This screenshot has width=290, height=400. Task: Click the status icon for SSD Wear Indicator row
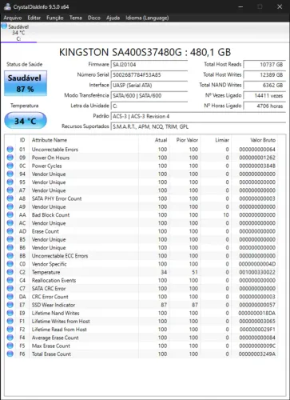tap(10, 305)
